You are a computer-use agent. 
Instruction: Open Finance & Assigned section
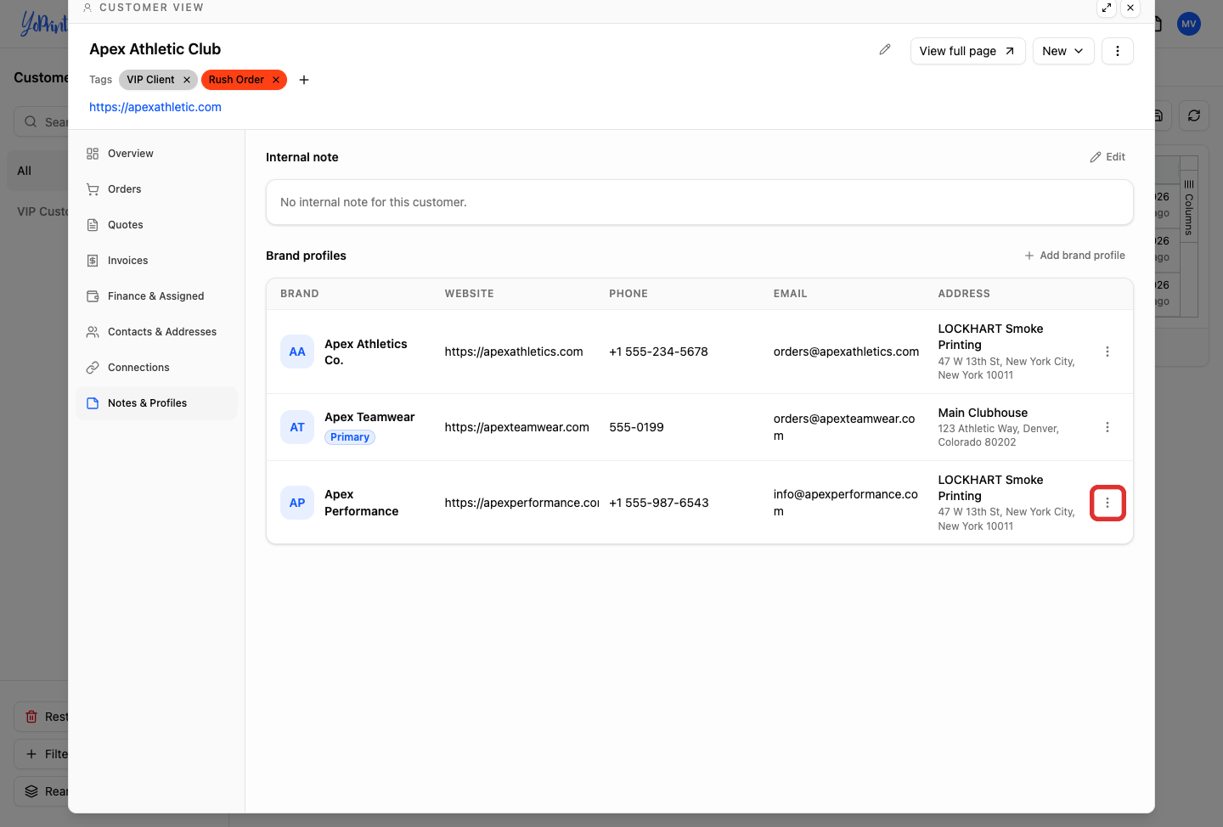(x=157, y=296)
